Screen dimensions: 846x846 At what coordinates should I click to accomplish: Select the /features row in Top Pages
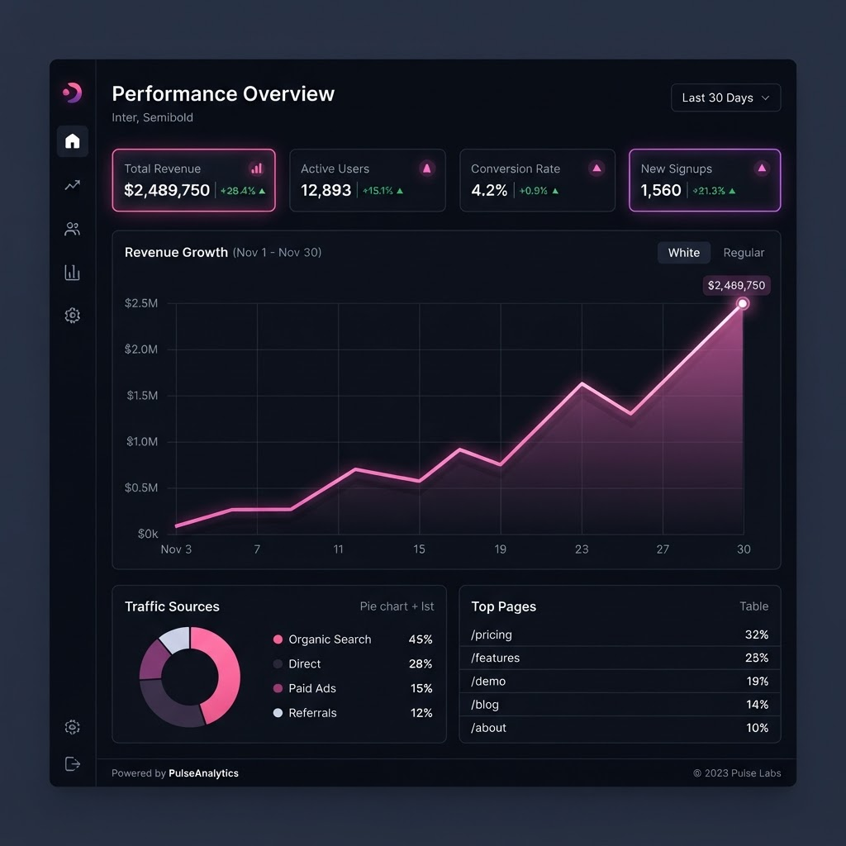click(x=620, y=658)
